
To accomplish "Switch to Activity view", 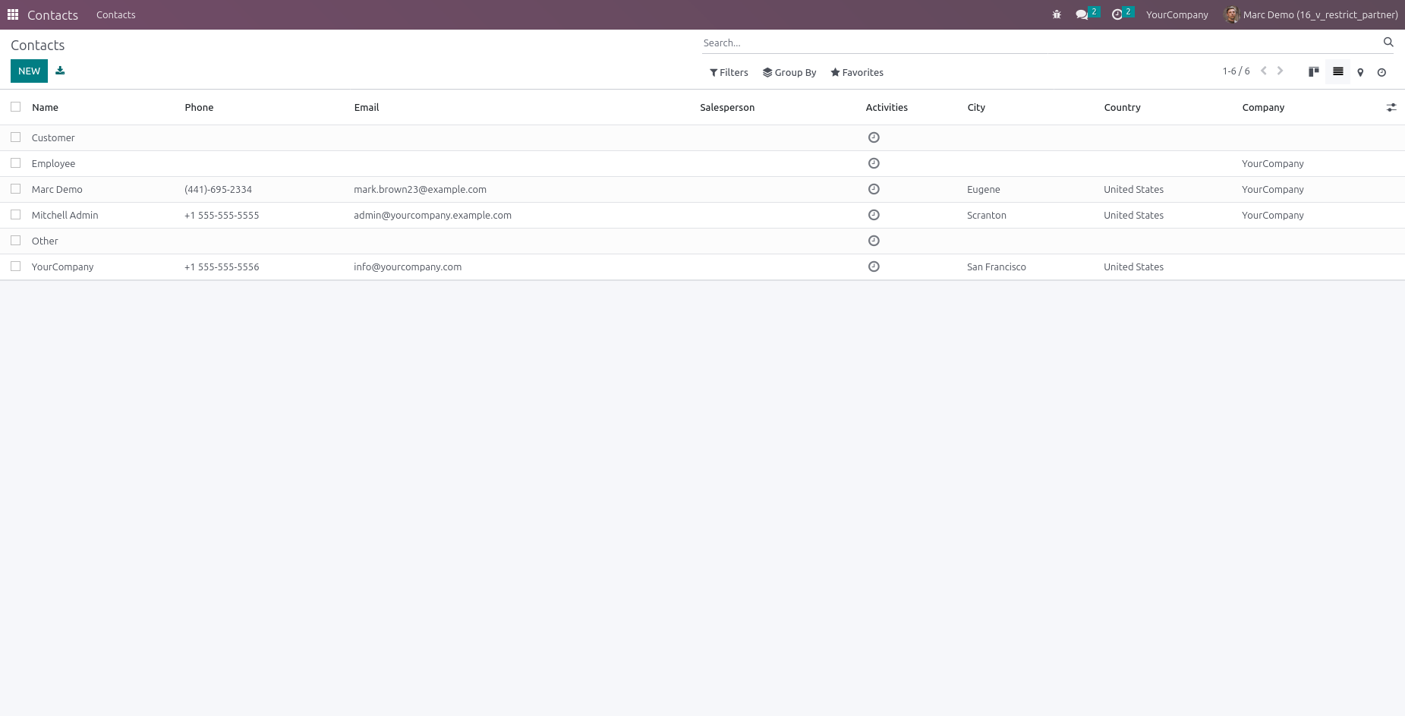I will tap(1381, 72).
